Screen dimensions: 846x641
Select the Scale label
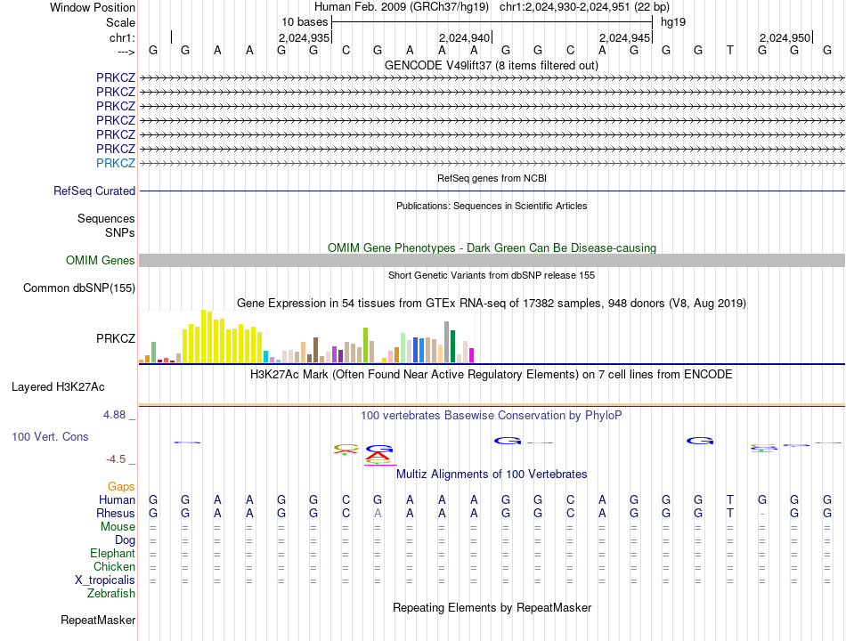[120, 22]
